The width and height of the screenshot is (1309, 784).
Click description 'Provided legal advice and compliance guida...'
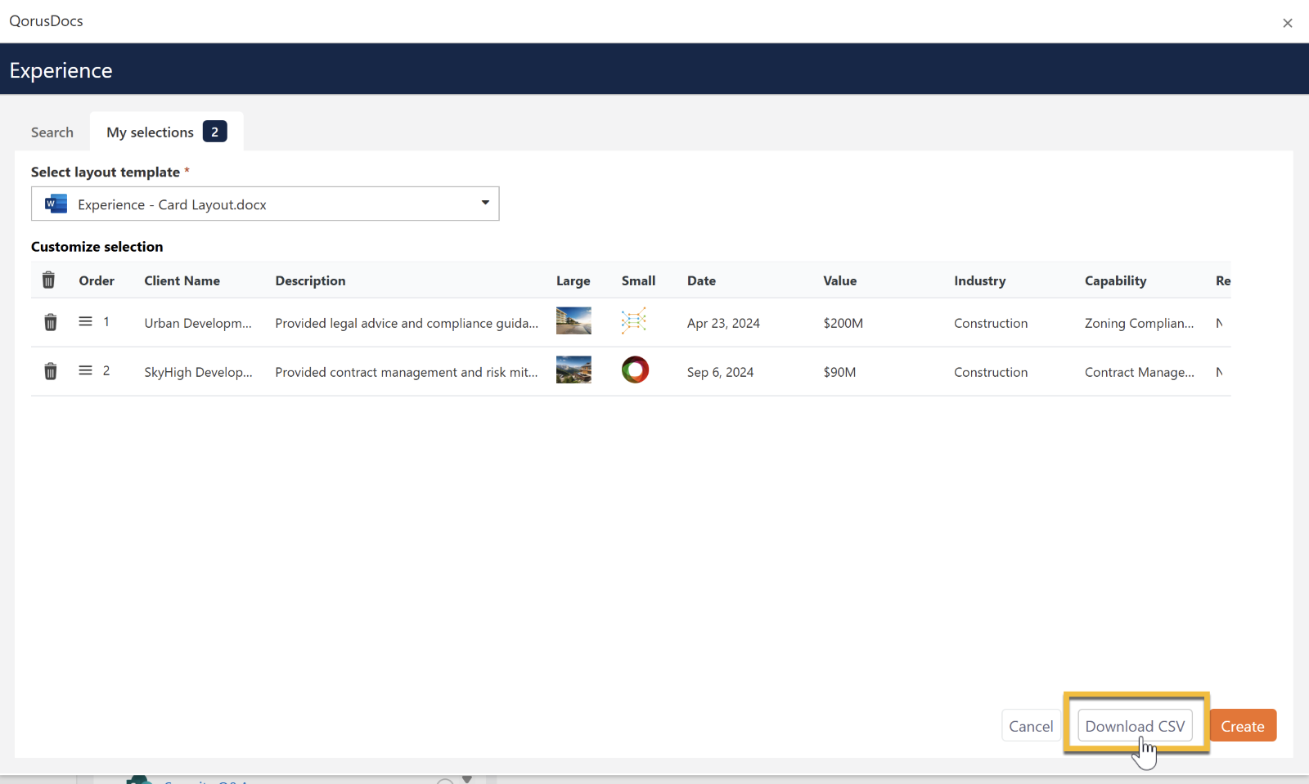click(x=407, y=323)
